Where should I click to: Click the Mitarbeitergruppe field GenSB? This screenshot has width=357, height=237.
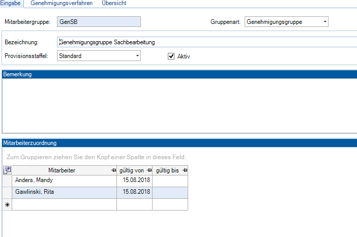click(98, 22)
